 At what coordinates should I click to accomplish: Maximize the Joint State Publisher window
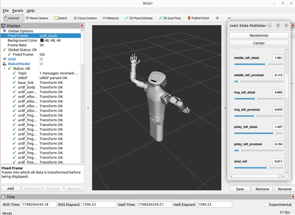coord(278,25)
